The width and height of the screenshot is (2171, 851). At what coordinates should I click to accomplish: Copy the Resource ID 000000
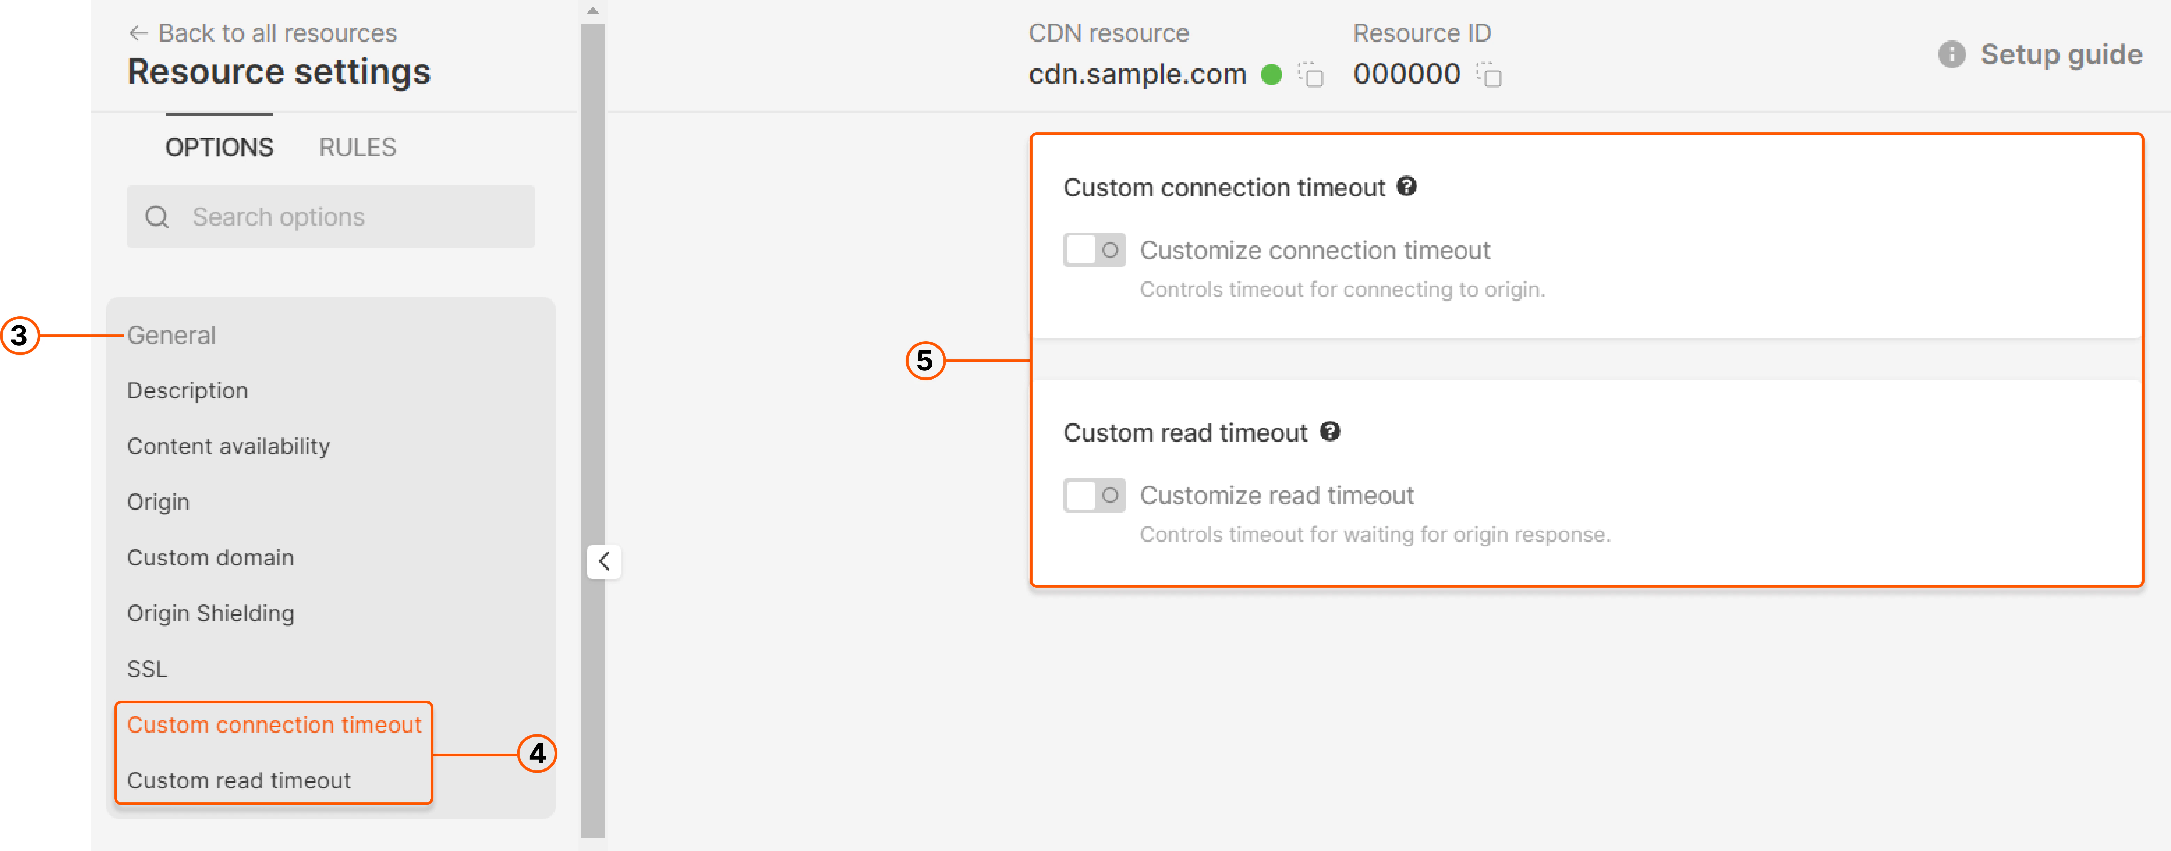1492,75
